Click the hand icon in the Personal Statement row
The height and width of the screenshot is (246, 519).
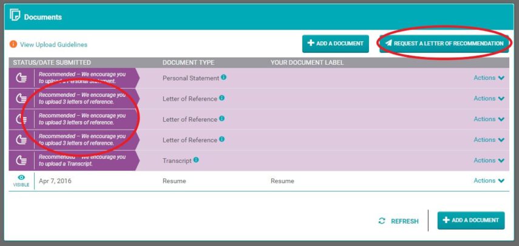(21, 78)
